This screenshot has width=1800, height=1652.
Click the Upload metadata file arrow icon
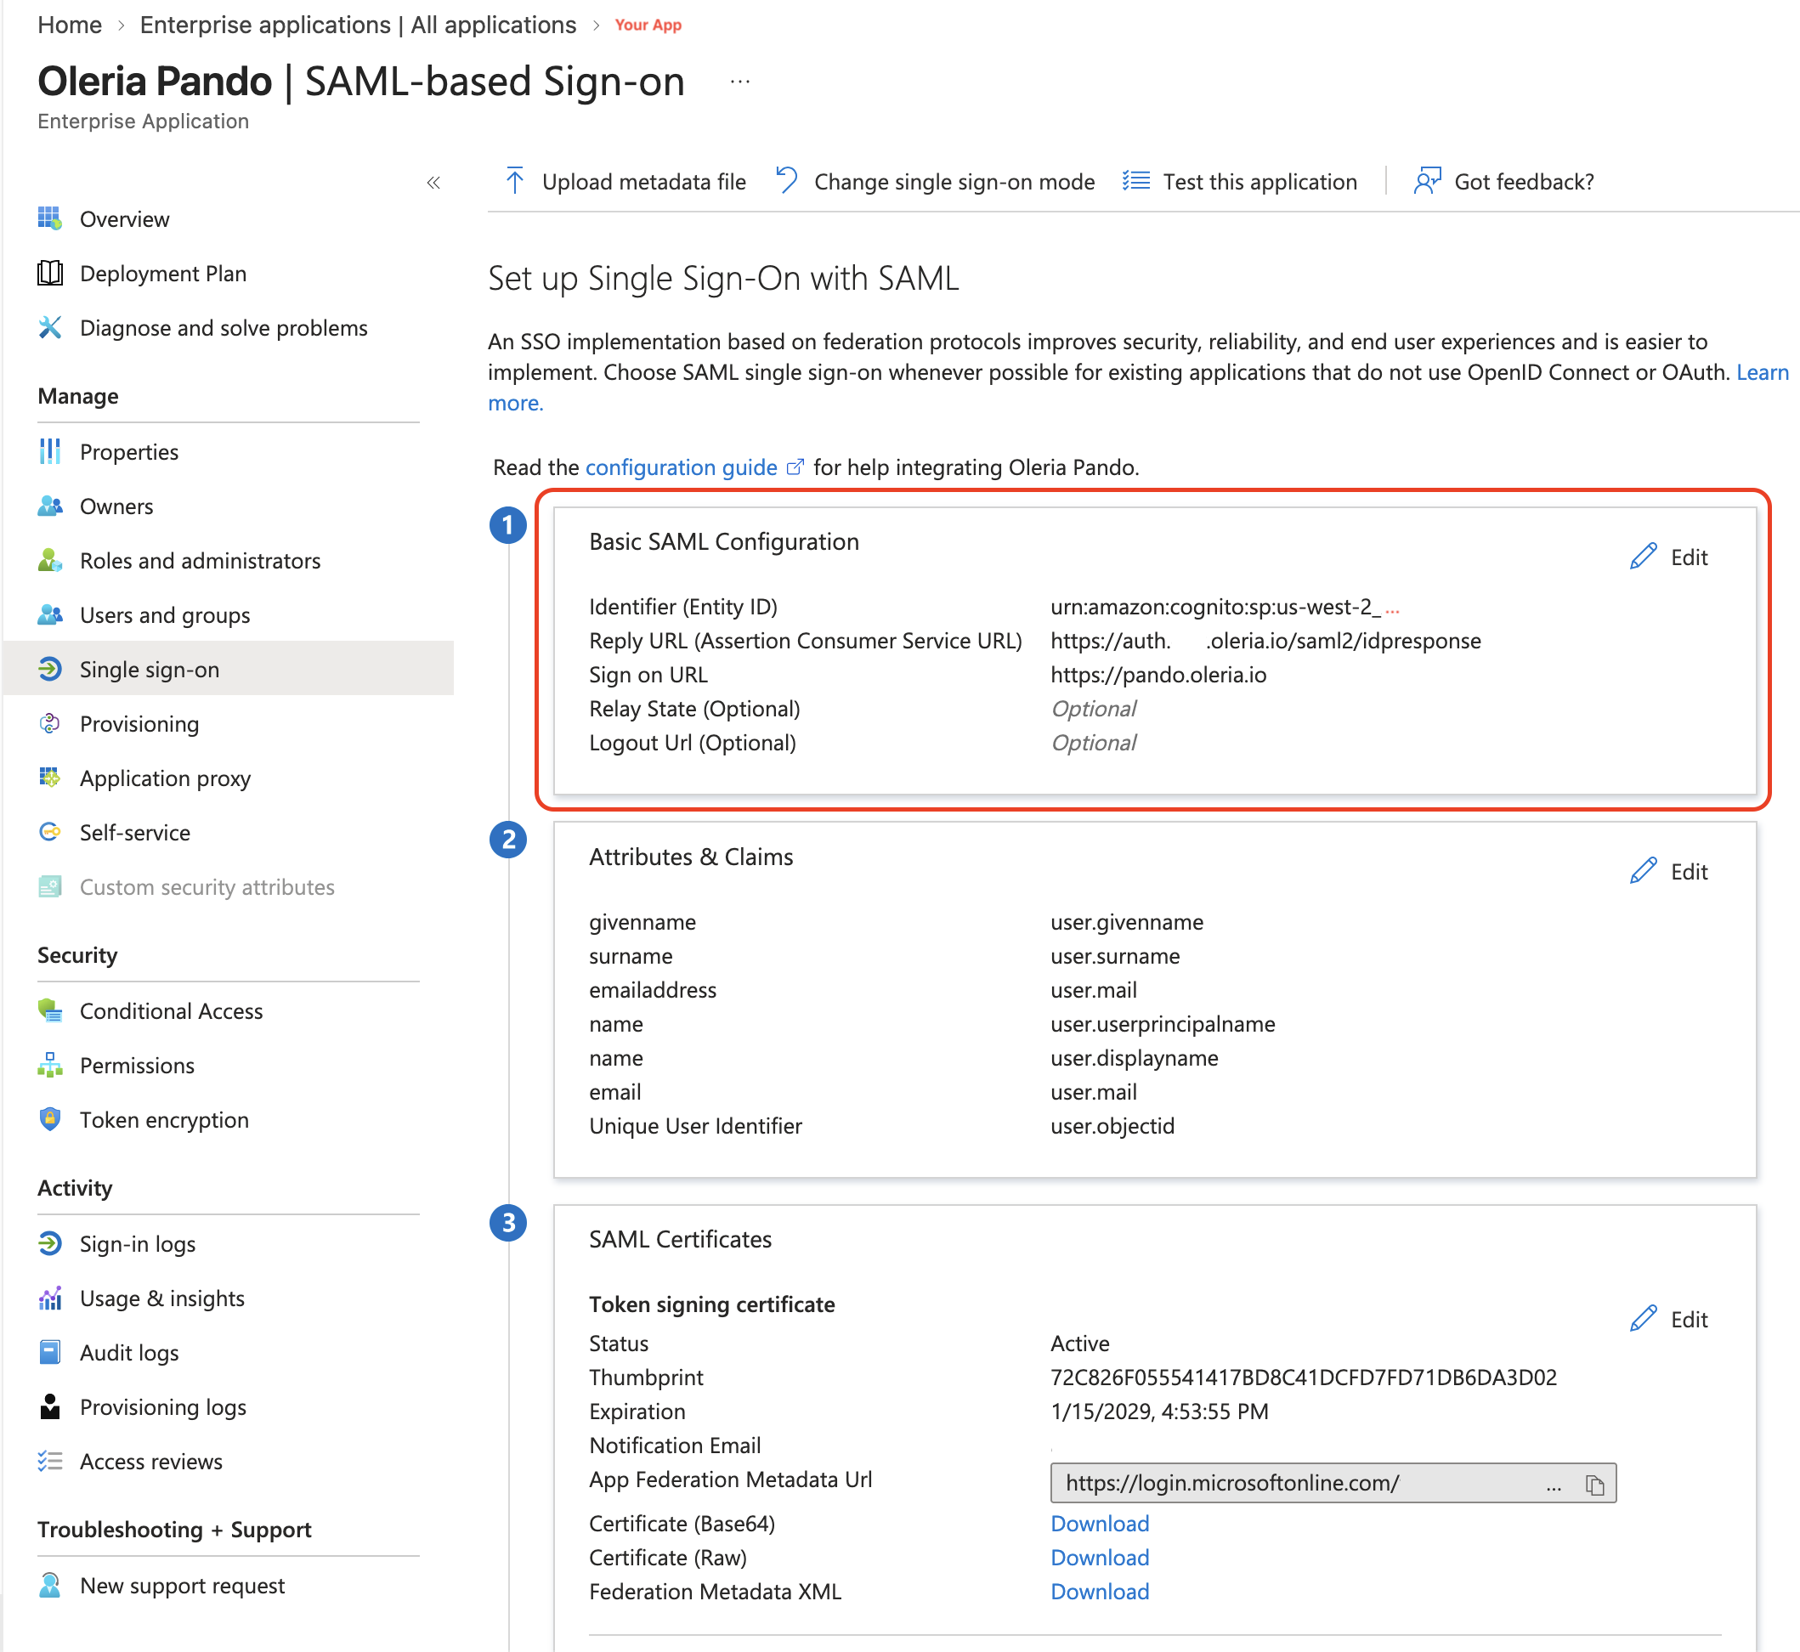(515, 182)
